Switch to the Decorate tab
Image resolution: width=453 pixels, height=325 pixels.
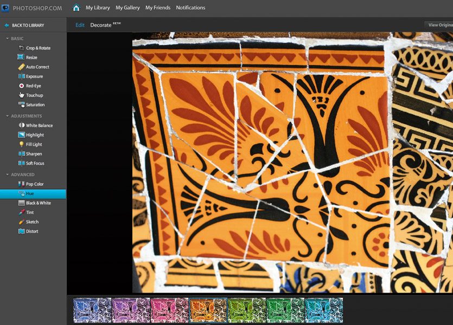point(100,25)
